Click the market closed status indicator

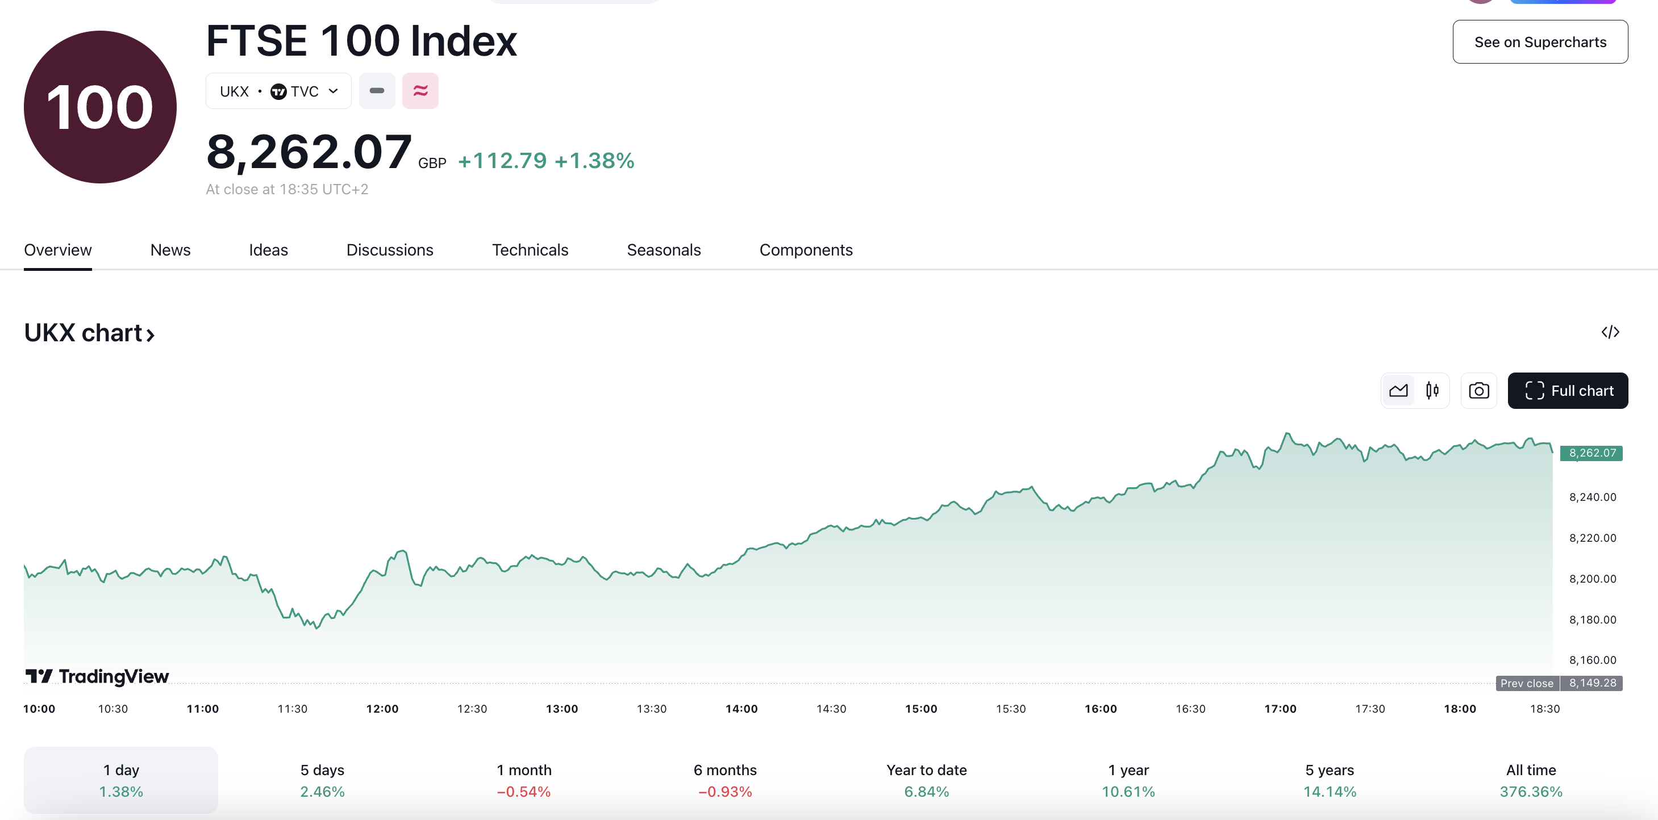(x=377, y=91)
